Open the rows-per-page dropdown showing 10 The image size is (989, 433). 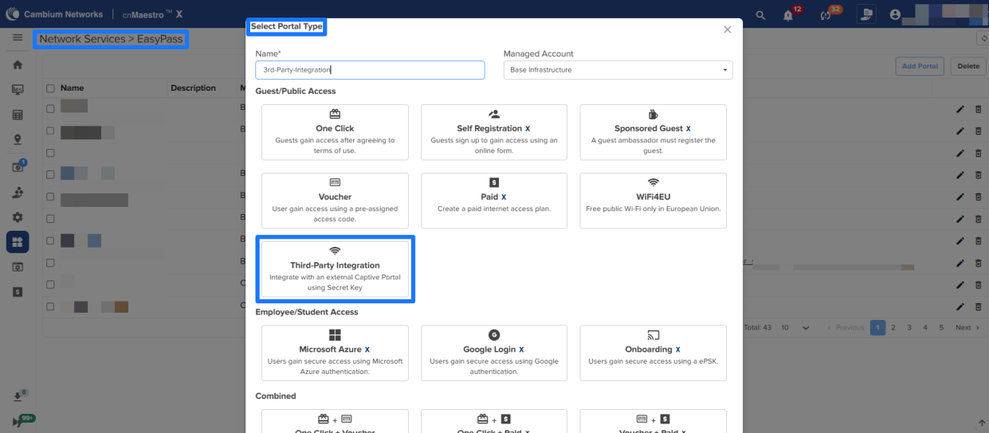coord(795,328)
